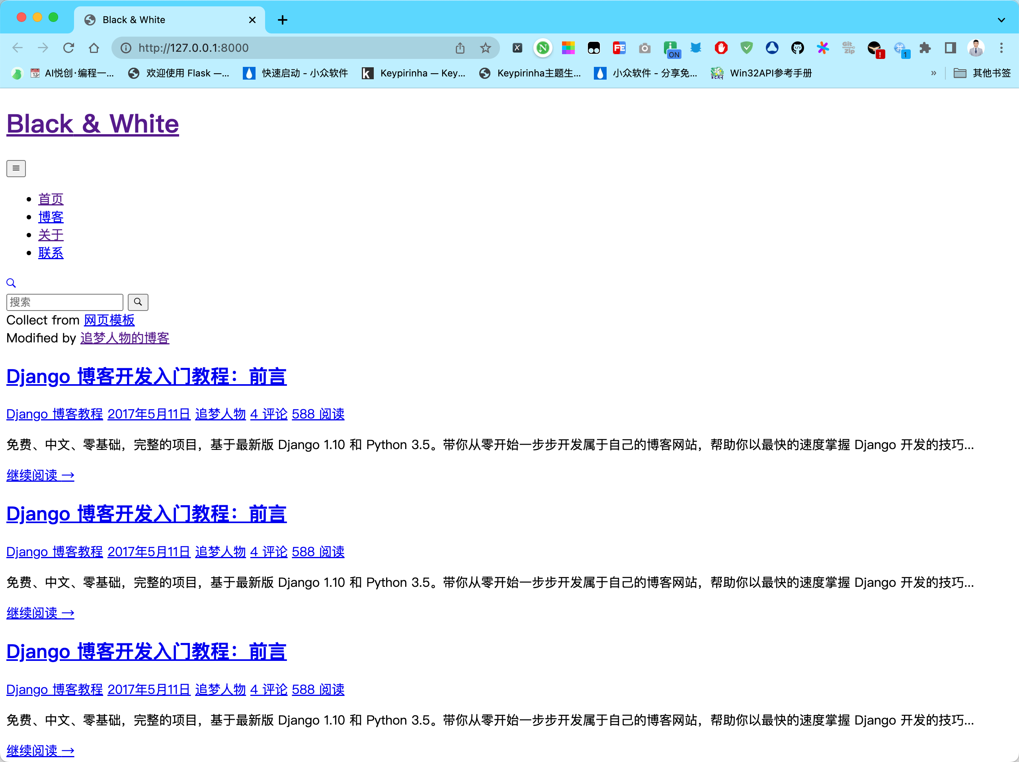Viewport: 1019px width, 762px height.
Task: Close the Black & White tab
Action: point(252,20)
